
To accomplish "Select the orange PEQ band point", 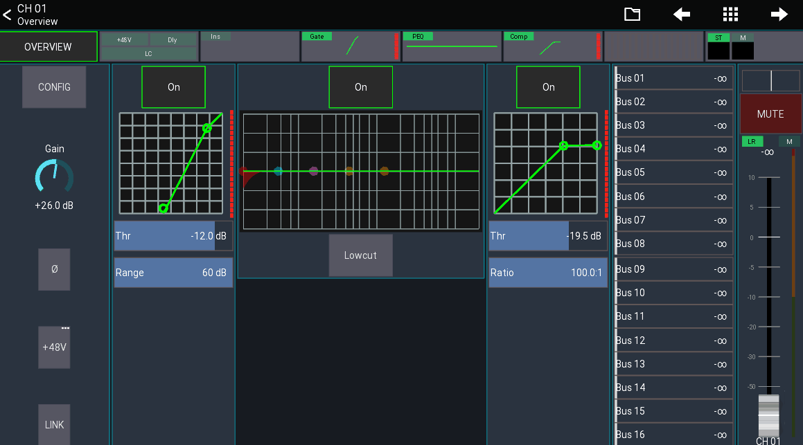I will (x=349, y=172).
